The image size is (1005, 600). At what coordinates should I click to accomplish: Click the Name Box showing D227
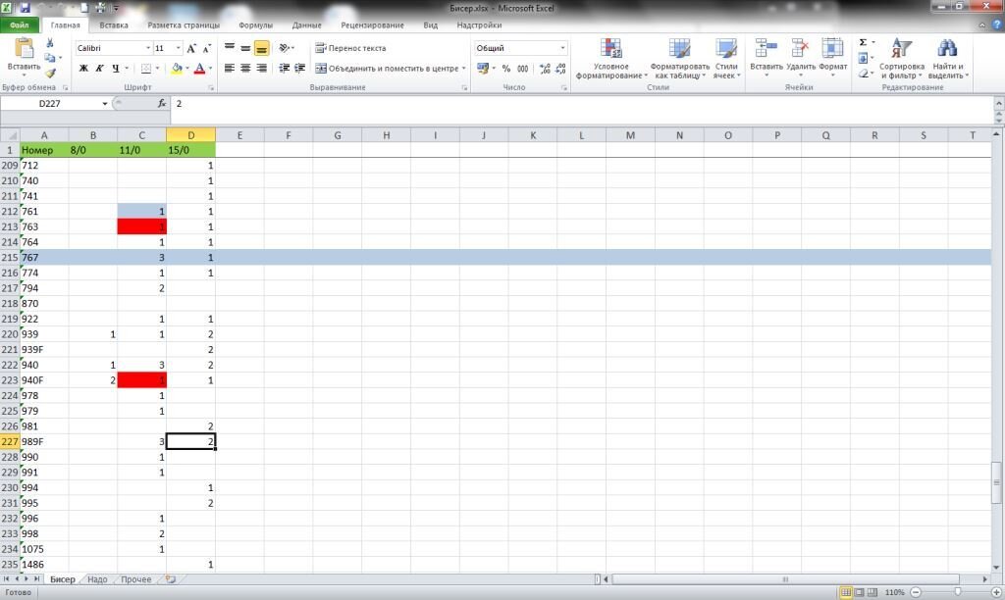50,103
